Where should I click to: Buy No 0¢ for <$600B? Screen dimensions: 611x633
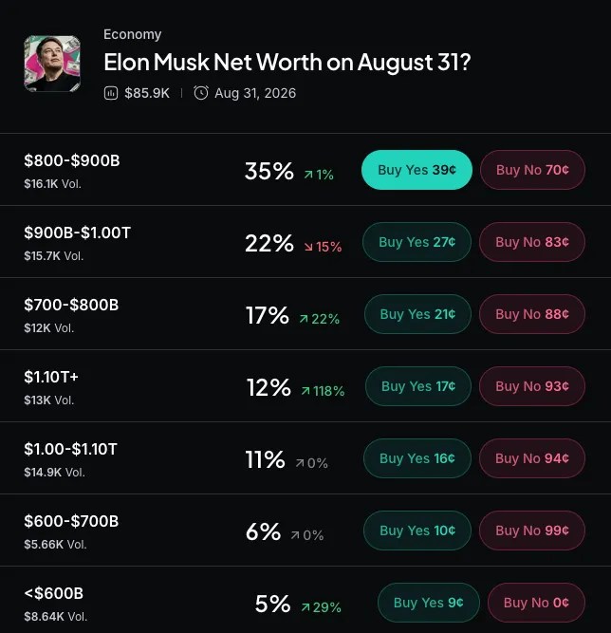pyautogui.click(x=536, y=603)
